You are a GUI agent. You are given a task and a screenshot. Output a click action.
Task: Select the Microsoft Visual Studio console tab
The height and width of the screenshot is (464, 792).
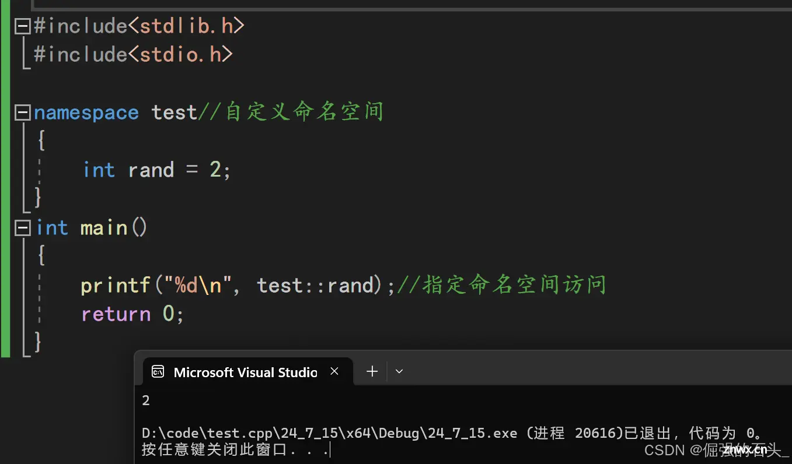(247, 372)
